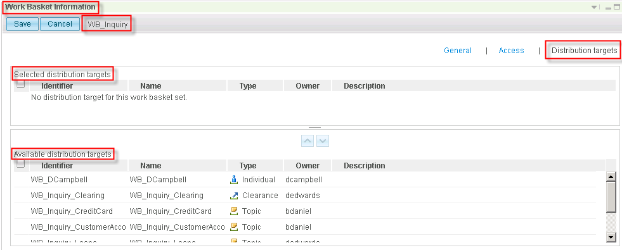
Task: Click the Topic icon in WB_Inquiry_CustomerAcco row
Action: 234,227
